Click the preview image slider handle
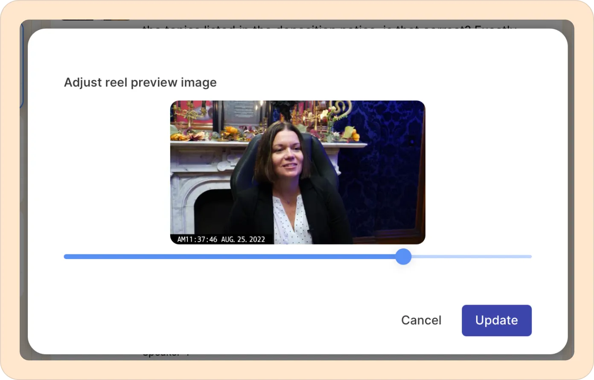594x380 pixels. [x=403, y=256]
